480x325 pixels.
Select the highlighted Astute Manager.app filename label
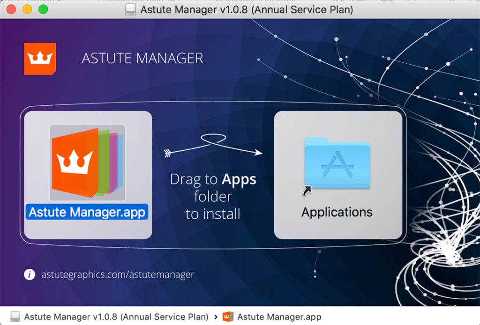point(87,212)
